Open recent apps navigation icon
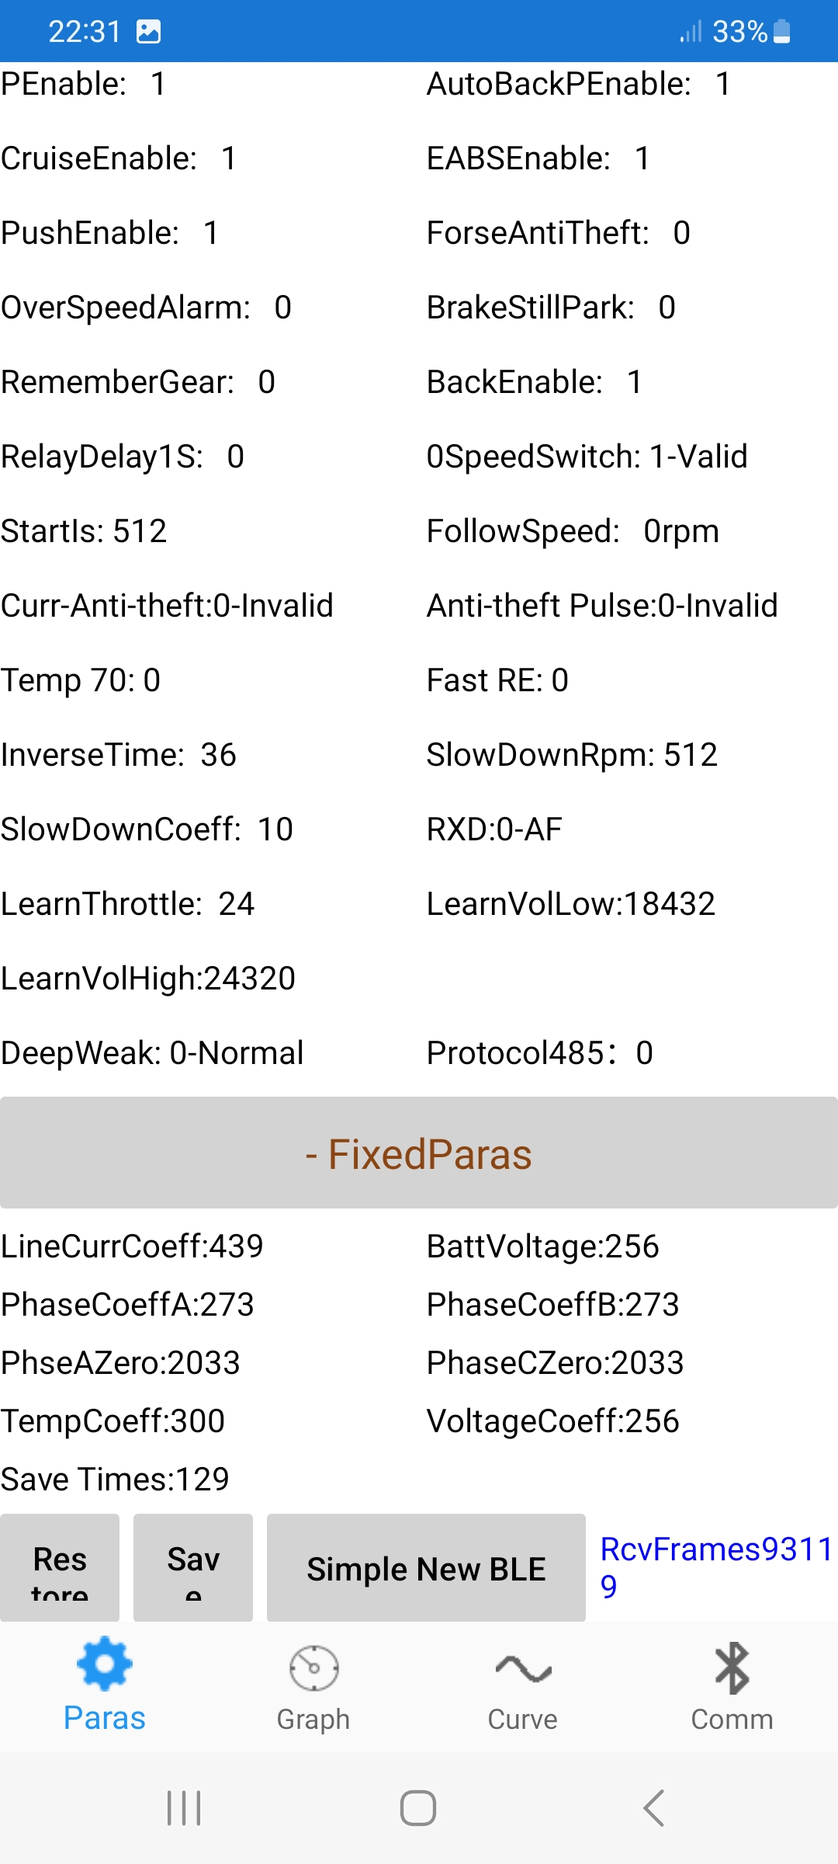Image resolution: width=838 pixels, height=1864 pixels. [x=184, y=1808]
